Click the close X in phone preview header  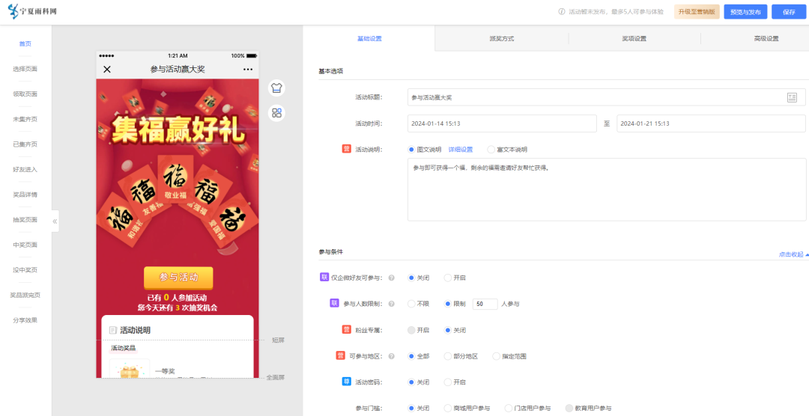pyautogui.click(x=107, y=69)
